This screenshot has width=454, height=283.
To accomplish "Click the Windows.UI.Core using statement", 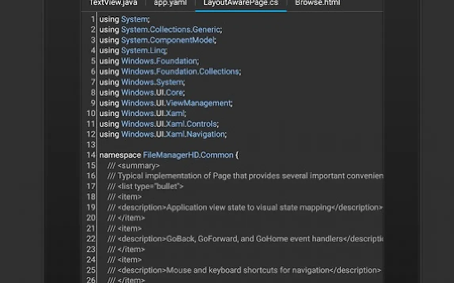I will coord(152,92).
